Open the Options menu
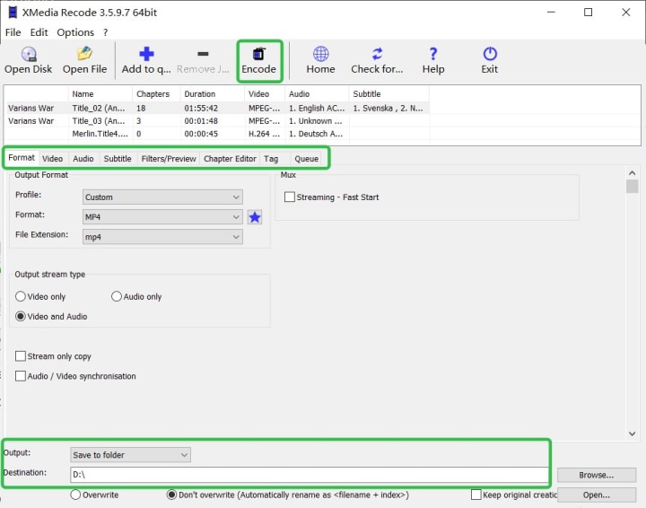 (75, 32)
